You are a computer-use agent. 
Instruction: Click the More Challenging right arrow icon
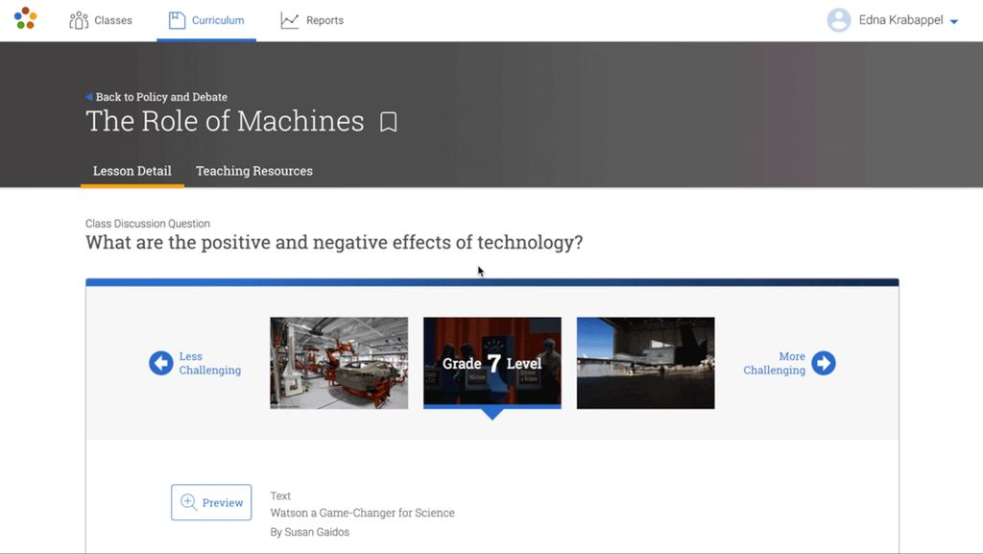click(824, 363)
